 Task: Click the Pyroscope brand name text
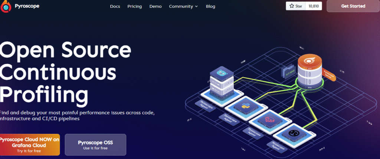[27, 6]
